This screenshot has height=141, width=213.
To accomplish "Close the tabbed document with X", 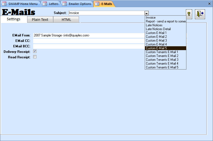I will [209, 4].
